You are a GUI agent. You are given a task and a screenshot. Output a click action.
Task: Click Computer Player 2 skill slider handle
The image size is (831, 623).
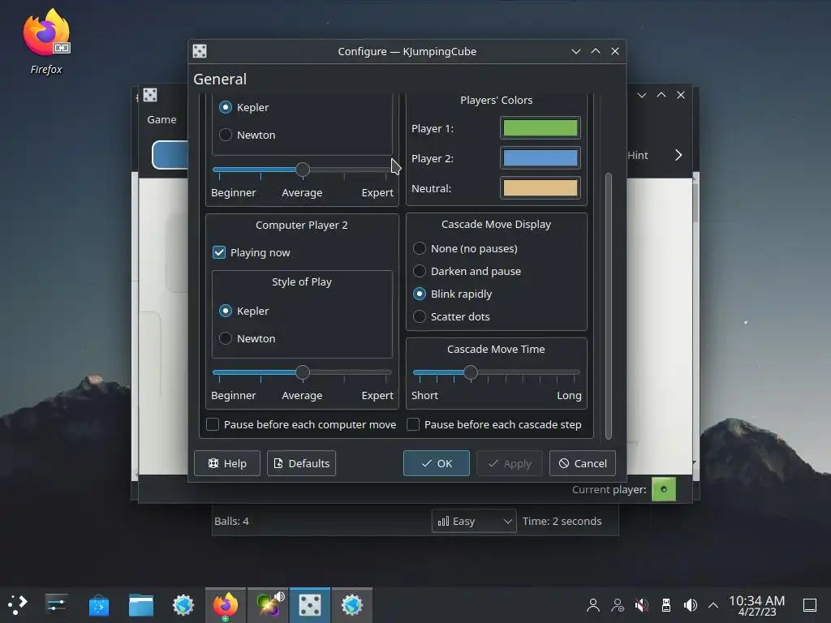(x=303, y=372)
